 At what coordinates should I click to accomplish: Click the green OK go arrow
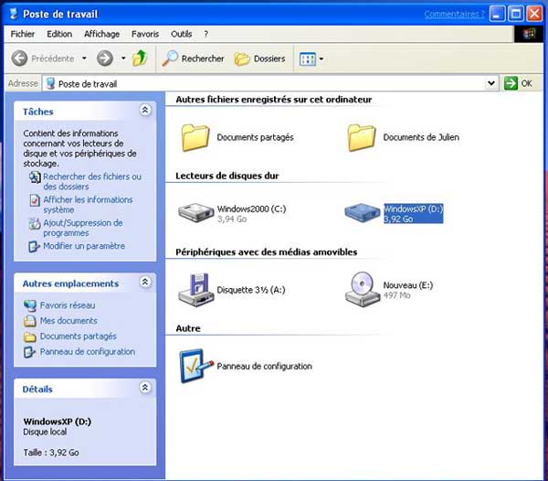[511, 83]
